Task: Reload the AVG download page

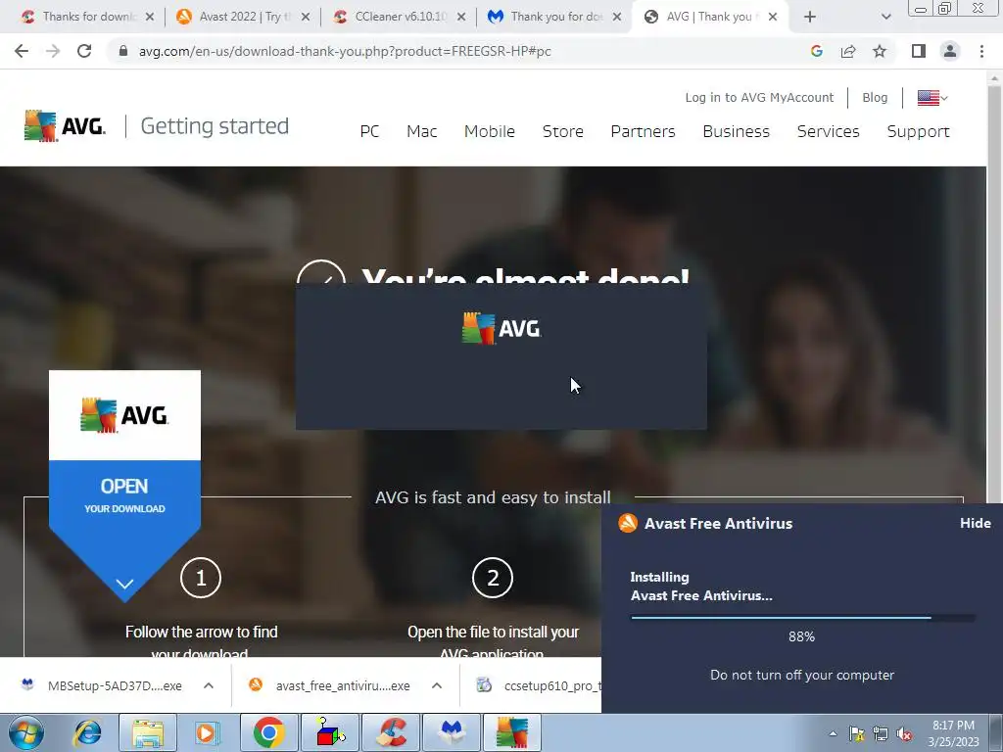Action: click(84, 51)
